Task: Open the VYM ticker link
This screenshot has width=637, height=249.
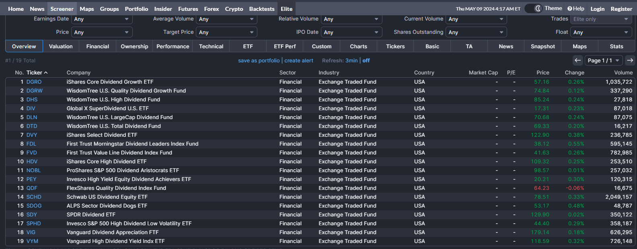Action: coord(32,241)
